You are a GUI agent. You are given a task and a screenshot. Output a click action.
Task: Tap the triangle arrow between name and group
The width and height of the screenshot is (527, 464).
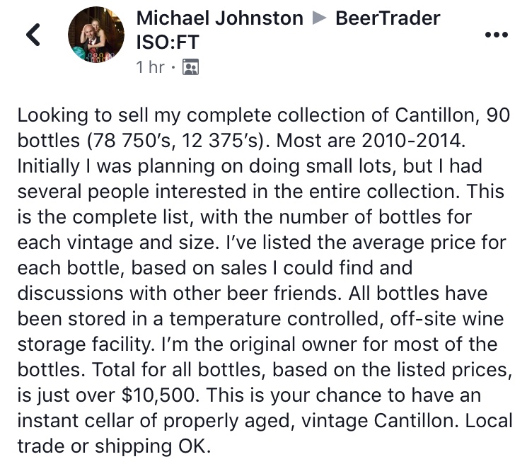point(319,18)
